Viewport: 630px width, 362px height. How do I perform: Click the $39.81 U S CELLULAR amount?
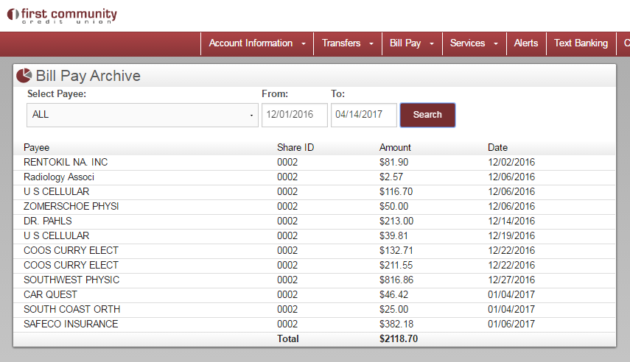click(x=393, y=235)
